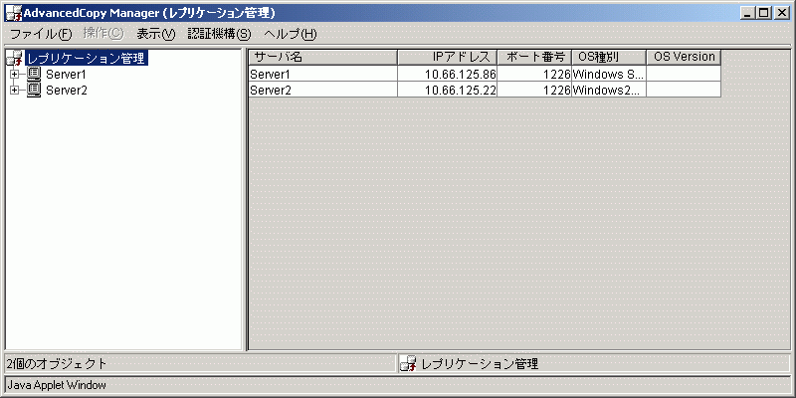The image size is (796, 398).
Task: Click the status bar replication management icon
Action: (409, 363)
